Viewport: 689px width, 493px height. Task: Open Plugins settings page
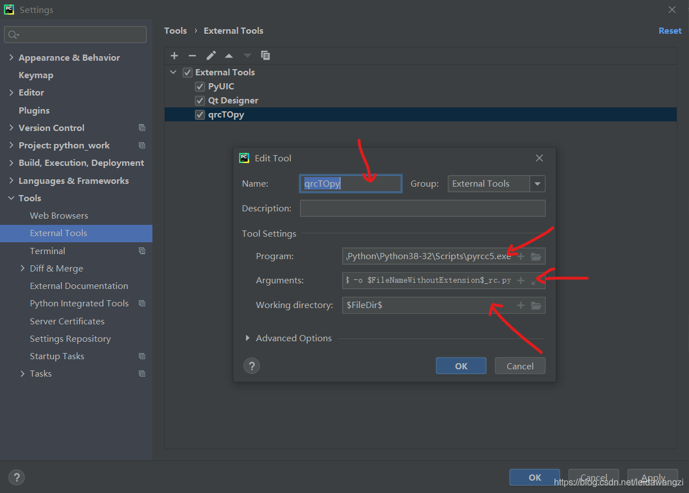34,110
